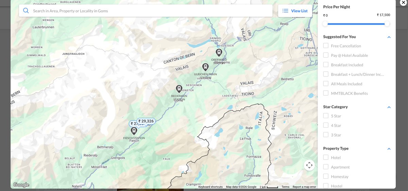This screenshot has width=408, height=191.
Task: Select the ₹ 29,326 price marker
Action: pos(146,121)
